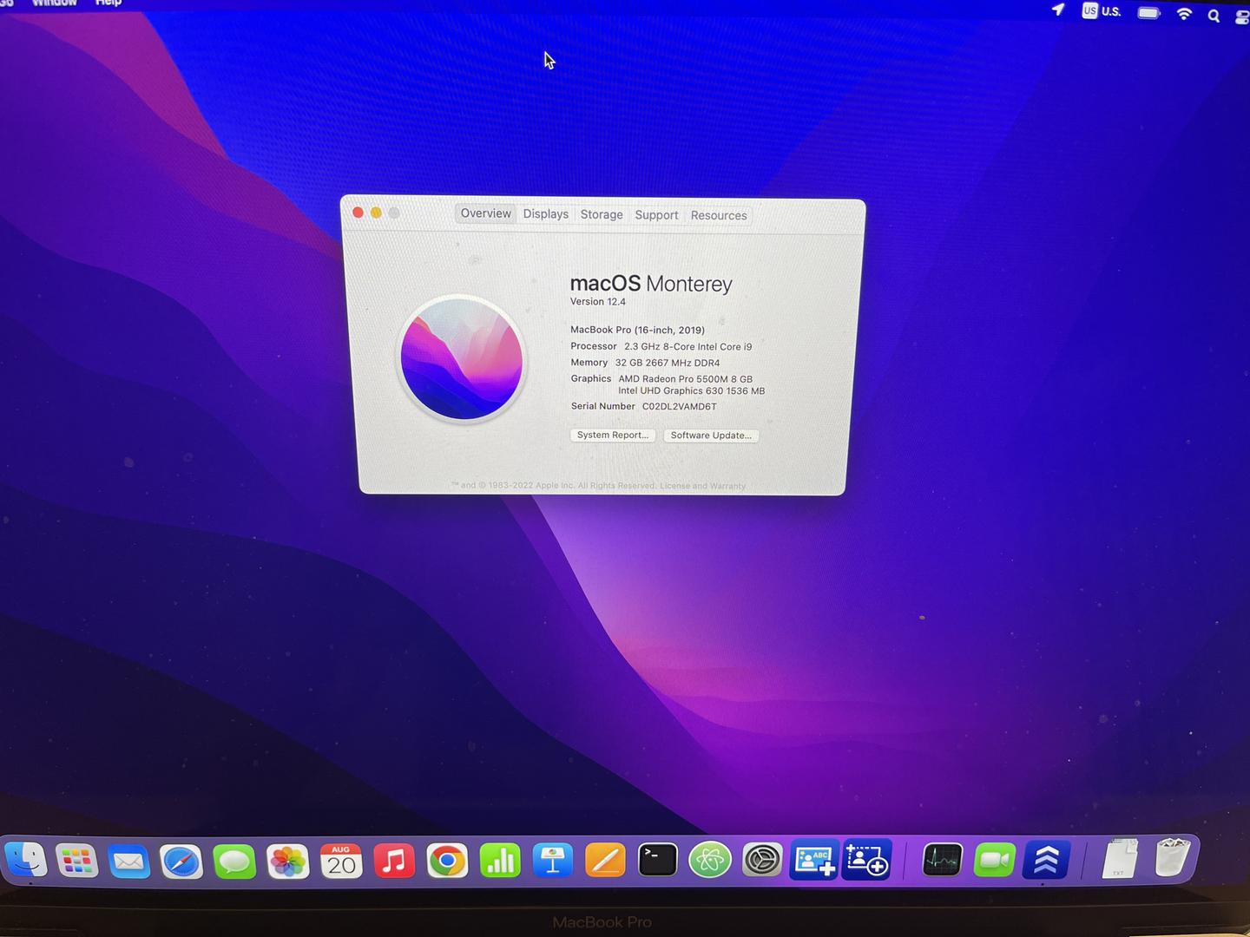Click the macOS Monterey logo image

(x=462, y=358)
